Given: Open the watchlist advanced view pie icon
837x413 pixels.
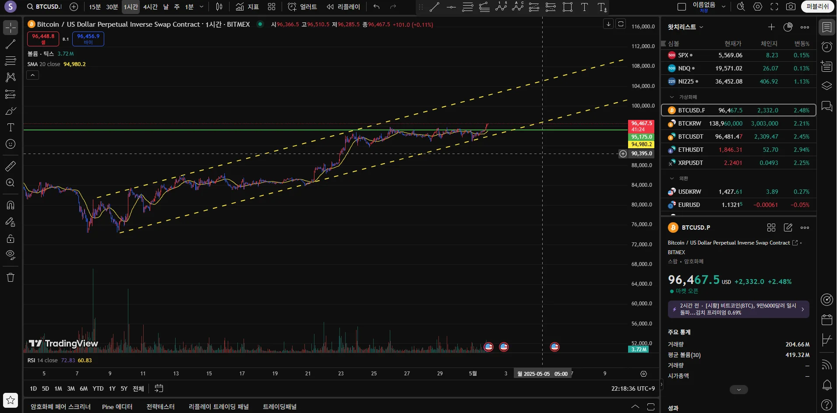Looking at the screenshot, I should coord(788,27).
